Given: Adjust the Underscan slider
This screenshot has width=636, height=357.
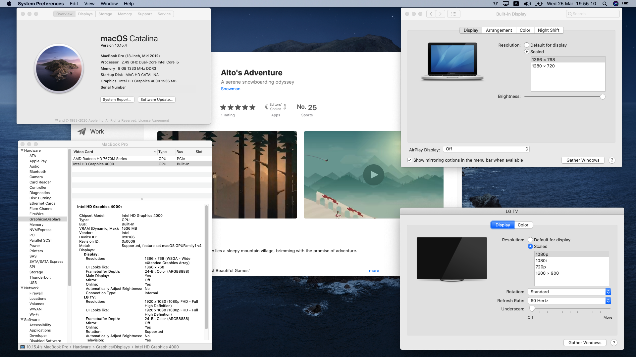Looking at the screenshot, I should coord(571,309).
